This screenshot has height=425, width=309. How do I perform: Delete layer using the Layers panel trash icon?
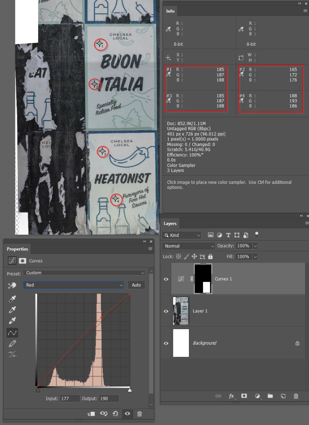tap(296, 396)
